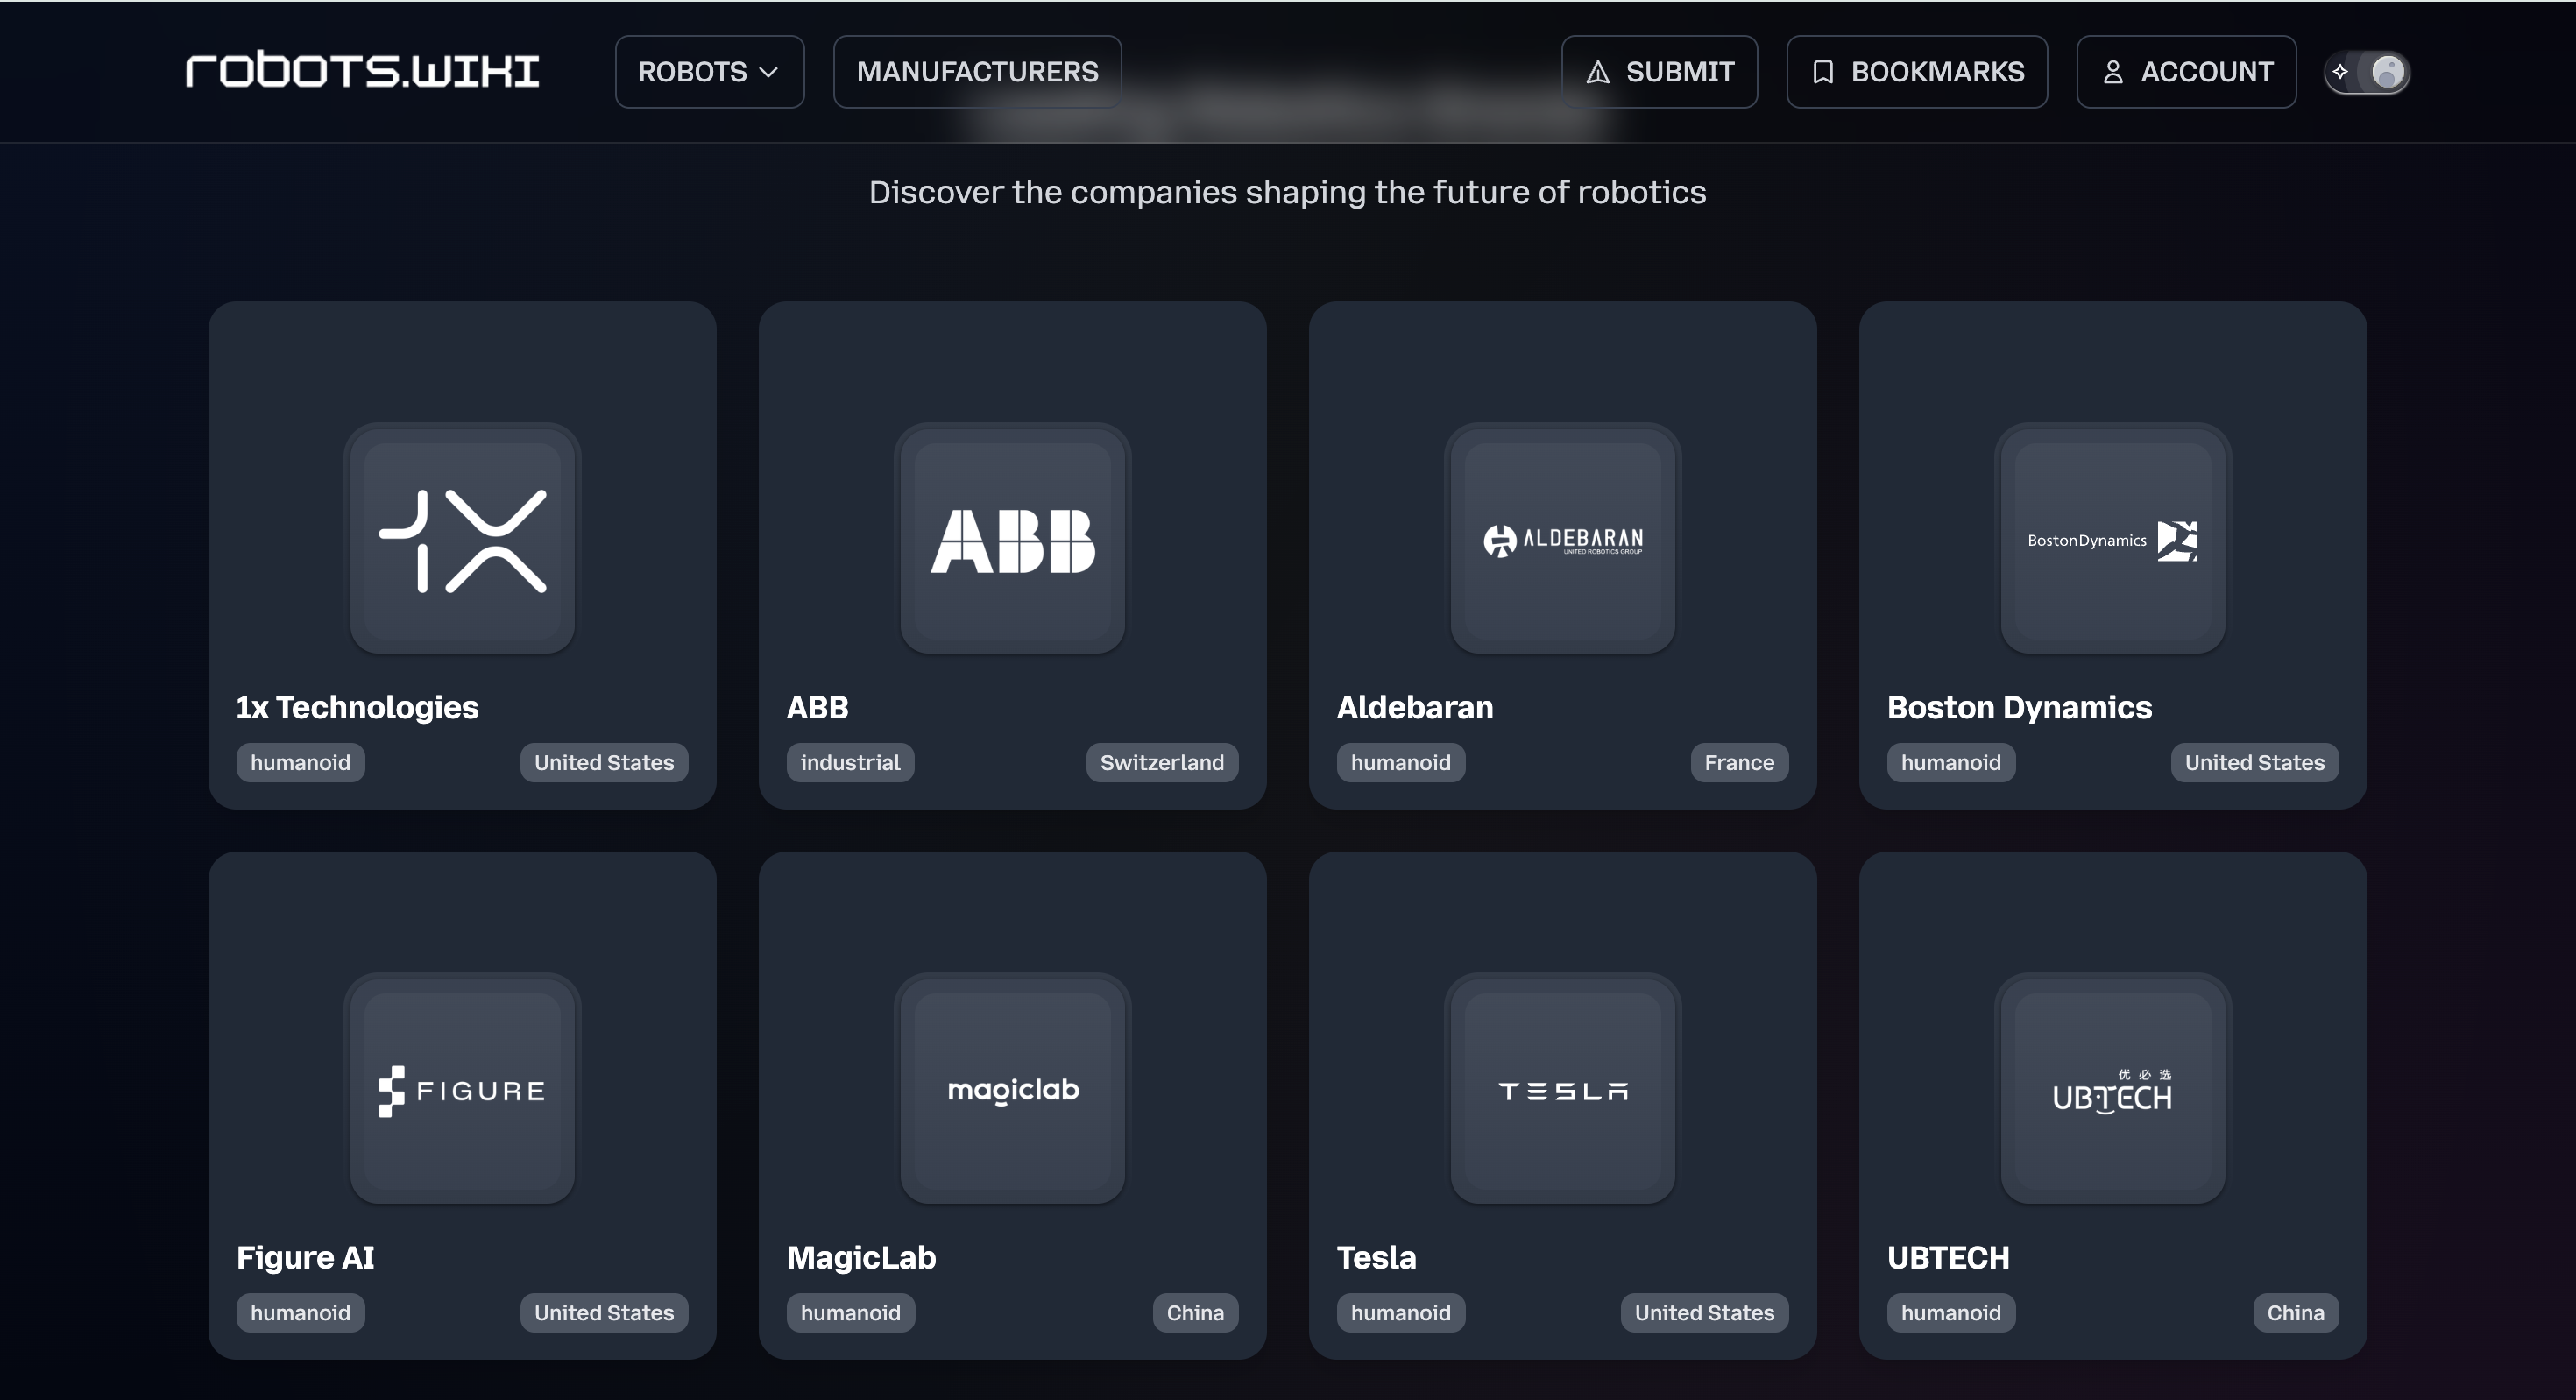The image size is (2576, 1400).
Task: Click the Figure logo icon
Action: pos(462,1090)
